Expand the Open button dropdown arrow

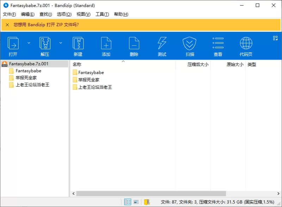29,43
